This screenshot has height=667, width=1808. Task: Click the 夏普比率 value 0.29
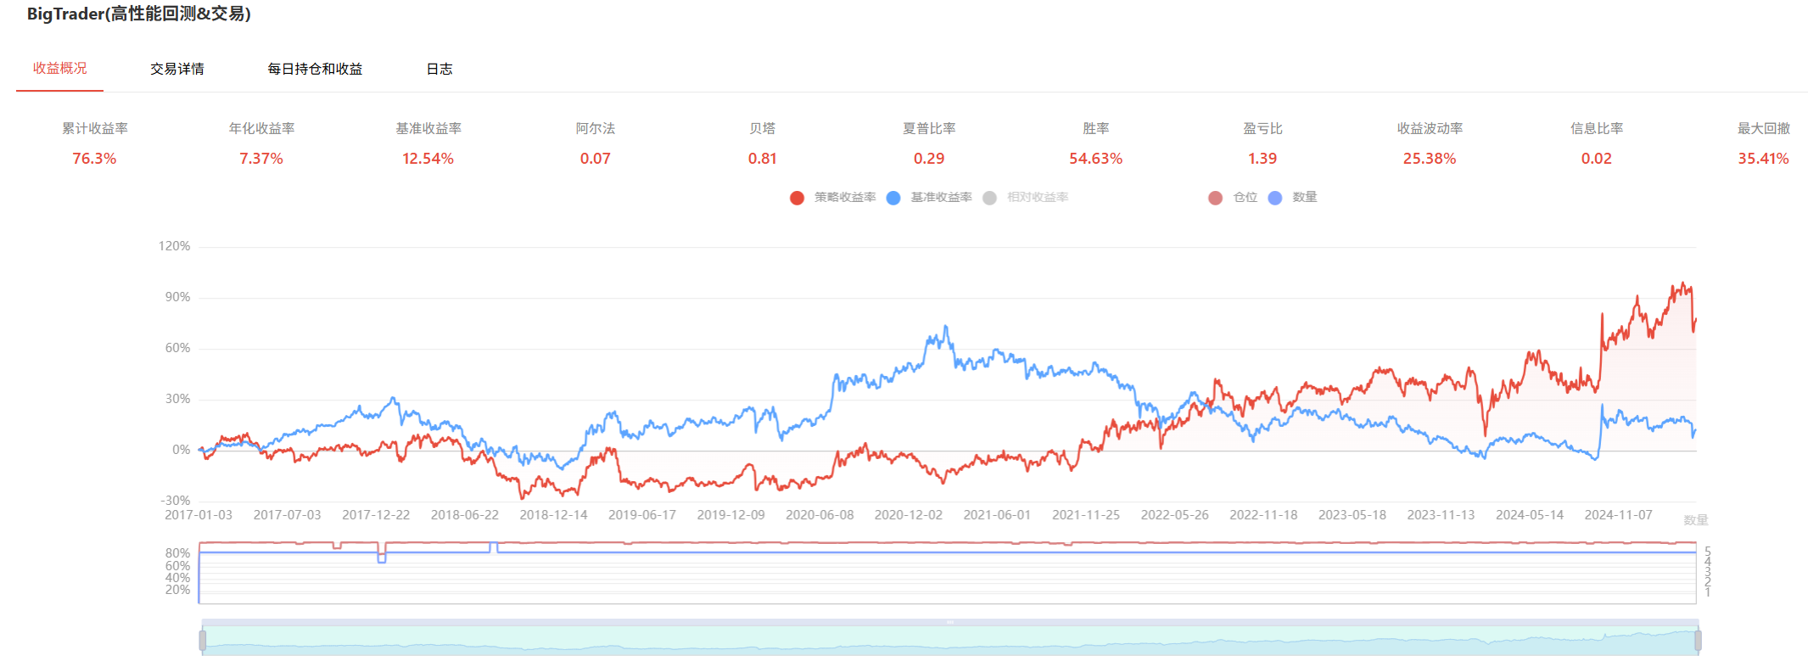[929, 159]
